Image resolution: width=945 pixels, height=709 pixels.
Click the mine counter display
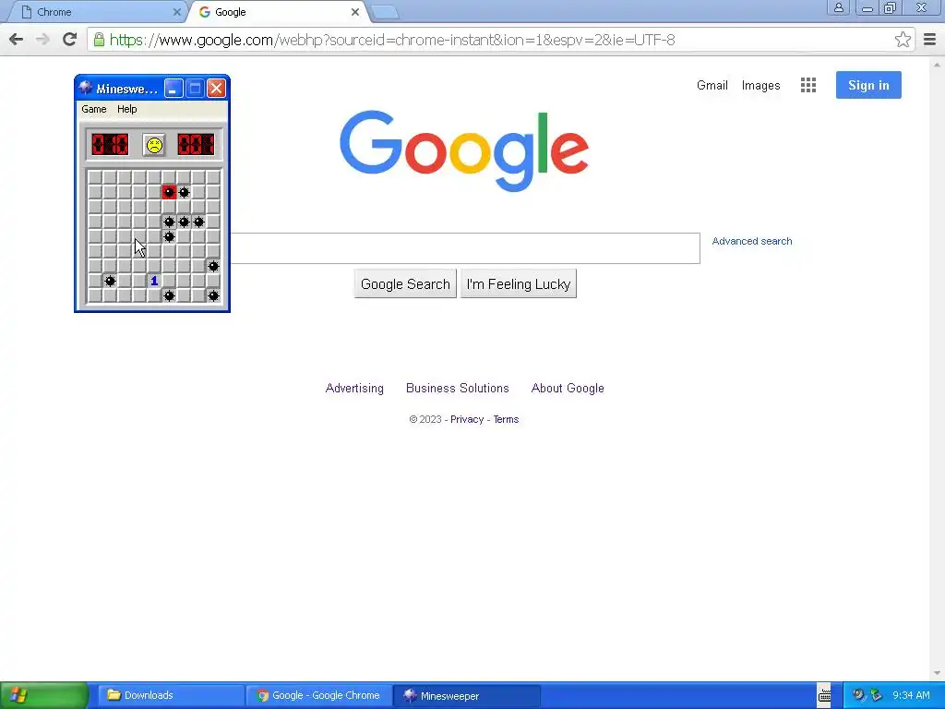click(x=110, y=145)
